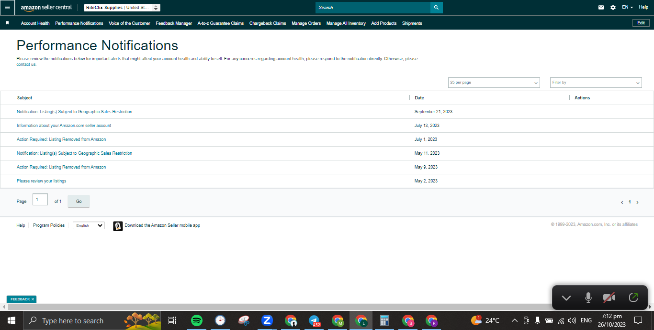Open the Snipping Tool on taskbar
654x330 pixels.
coord(244,320)
